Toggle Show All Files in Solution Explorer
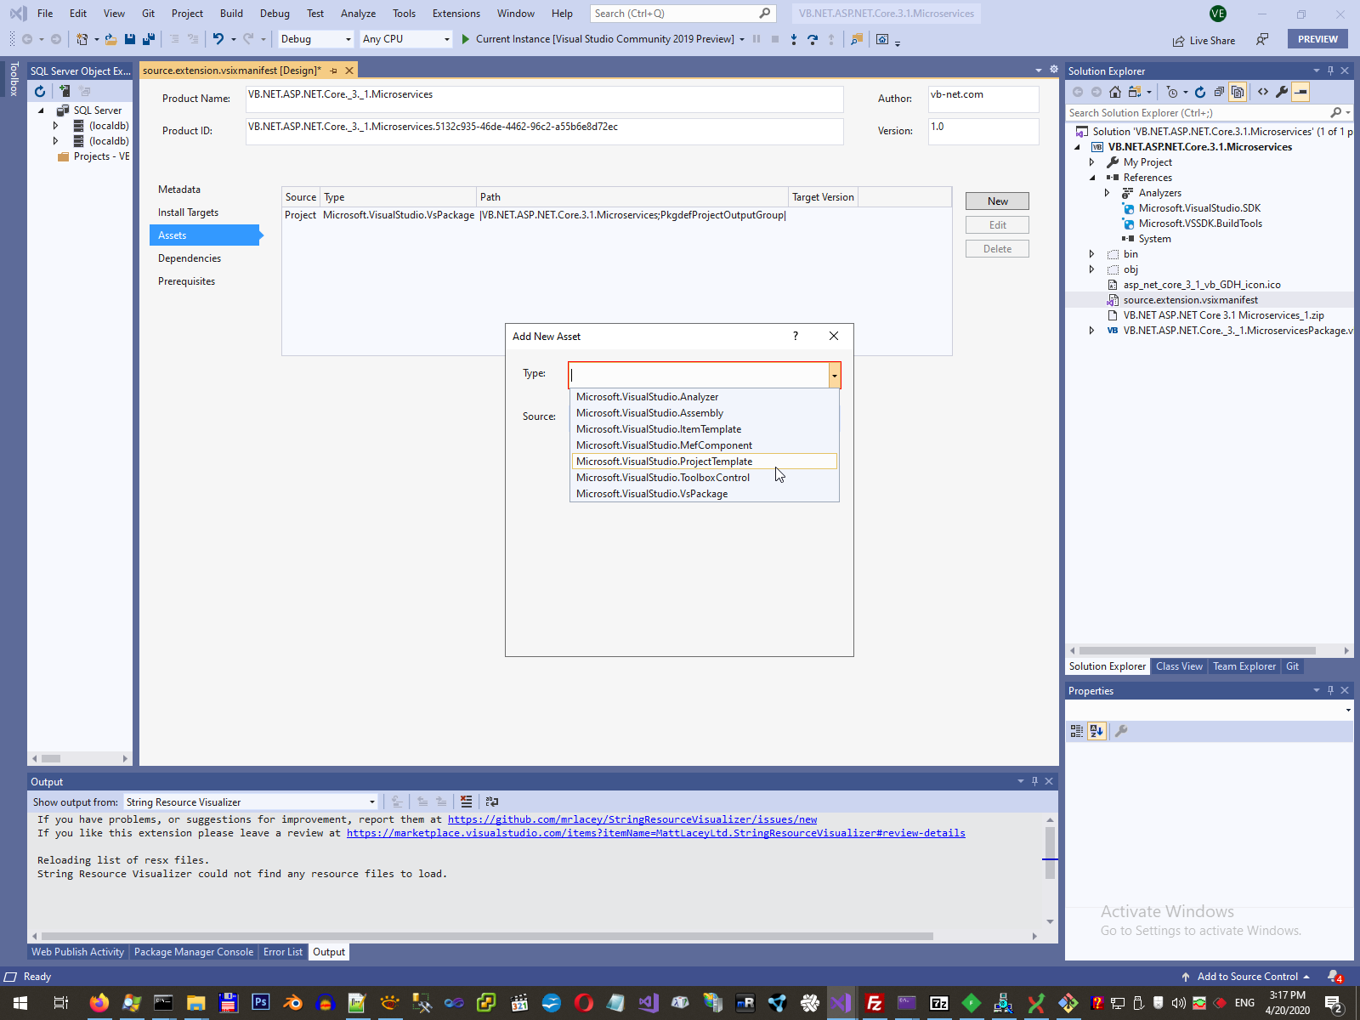The width and height of the screenshot is (1360, 1020). (x=1238, y=92)
